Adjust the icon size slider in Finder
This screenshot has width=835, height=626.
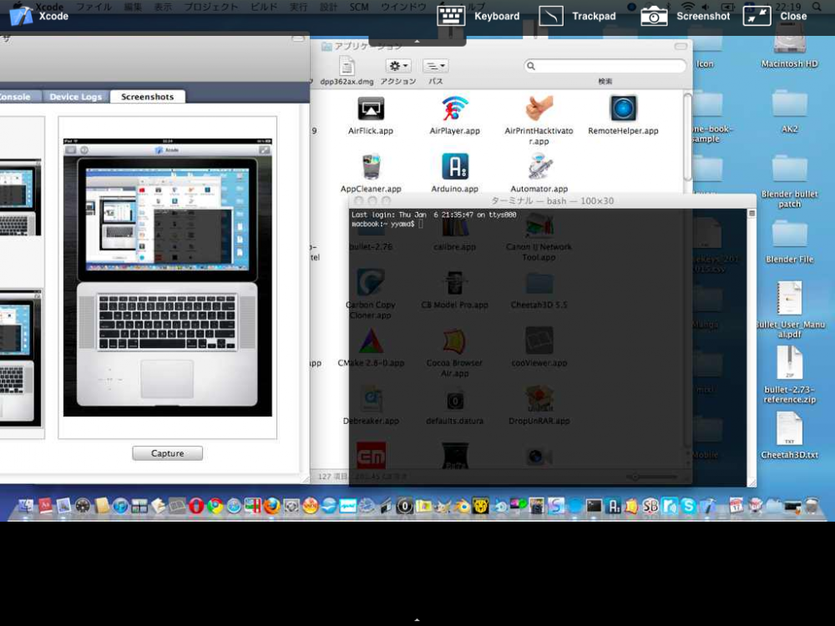[652, 477]
